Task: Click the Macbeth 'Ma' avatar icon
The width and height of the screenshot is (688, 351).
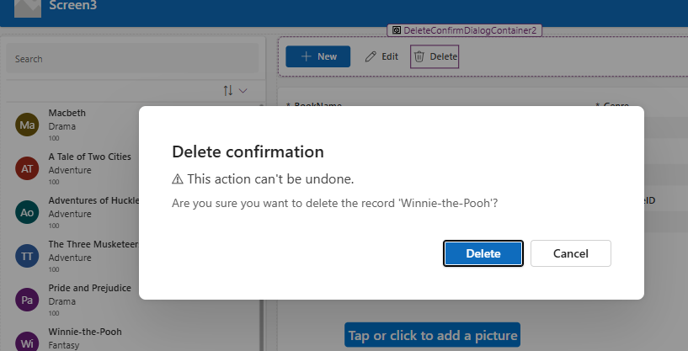Action: point(27,125)
